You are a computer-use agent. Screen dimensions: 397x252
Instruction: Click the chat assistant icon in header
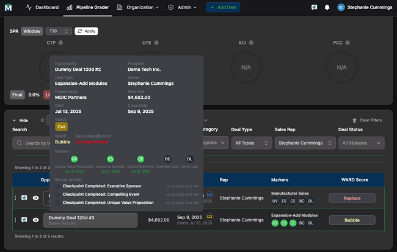pyautogui.click(x=314, y=7)
